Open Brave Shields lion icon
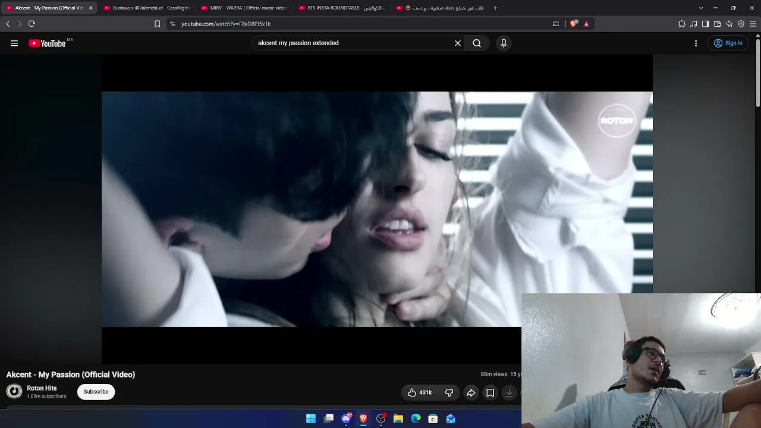The height and width of the screenshot is (428, 761). (573, 24)
